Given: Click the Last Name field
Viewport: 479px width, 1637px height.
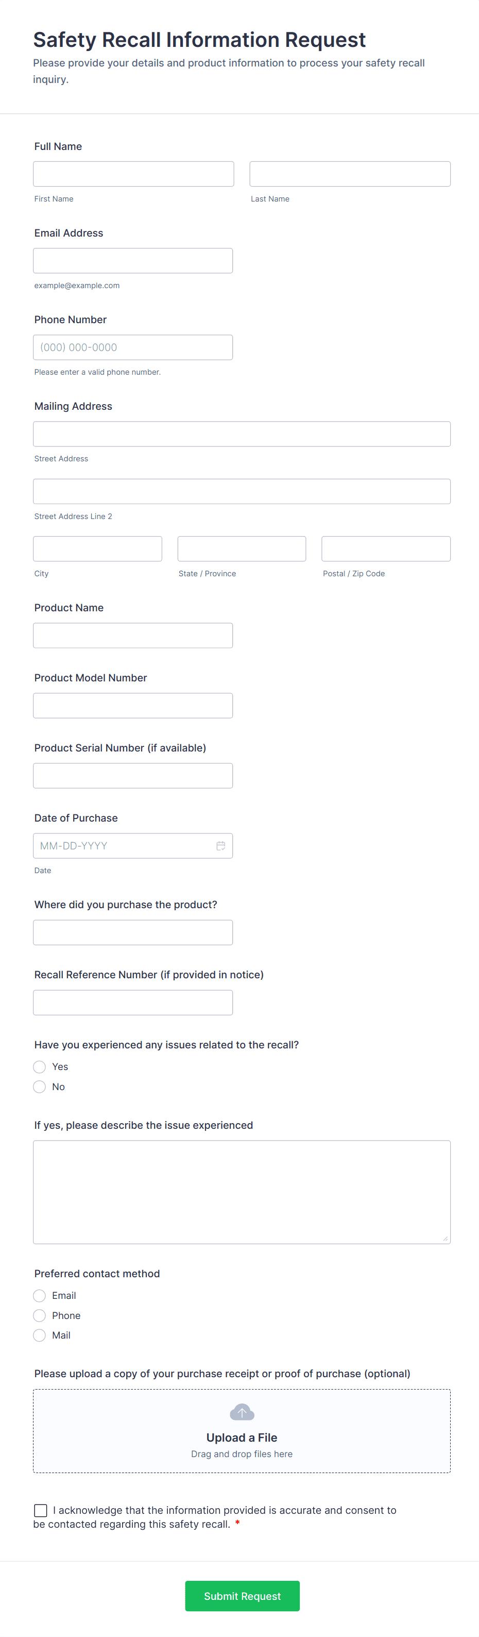Looking at the screenshot, I should point(349,174).
